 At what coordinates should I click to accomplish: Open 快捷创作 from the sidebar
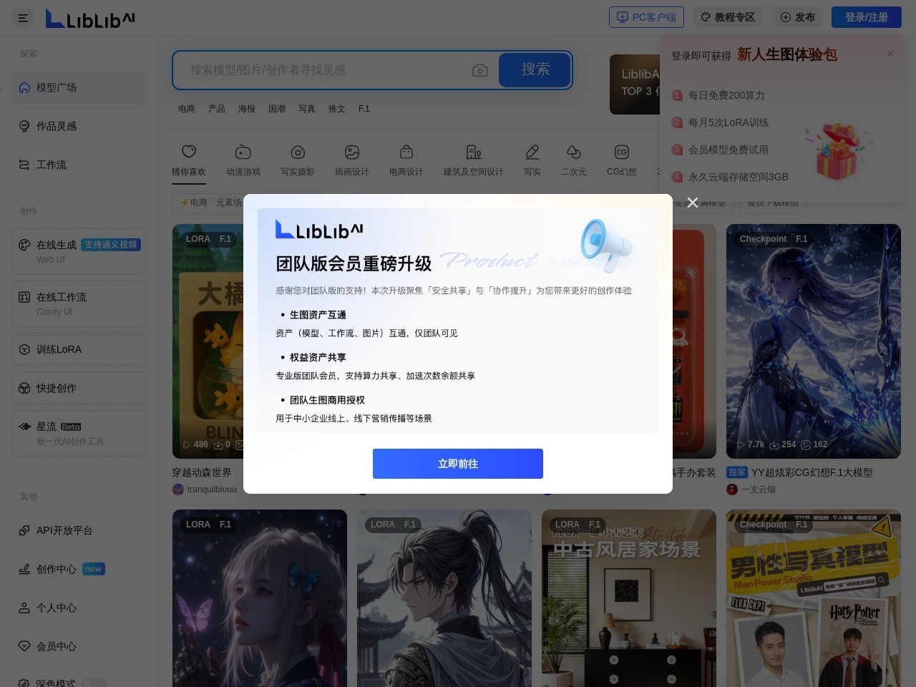click(56, 388)
